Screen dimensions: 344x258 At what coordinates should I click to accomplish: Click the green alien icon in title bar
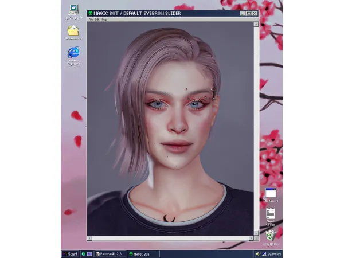click(x=90, y=13)
